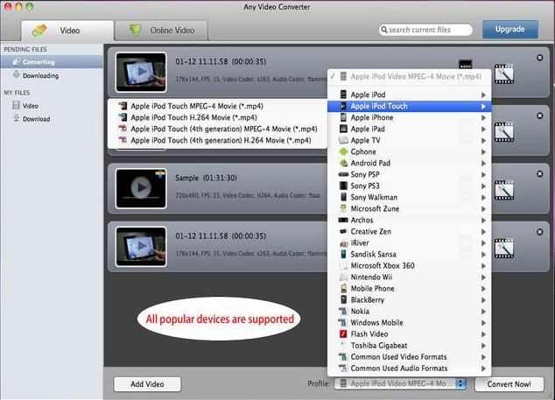Choose iPod Touch 4th generation MPEG-4 Movie
Image resolution: width=555 pixels, height=400 pixels.
[x=217, y=129]
